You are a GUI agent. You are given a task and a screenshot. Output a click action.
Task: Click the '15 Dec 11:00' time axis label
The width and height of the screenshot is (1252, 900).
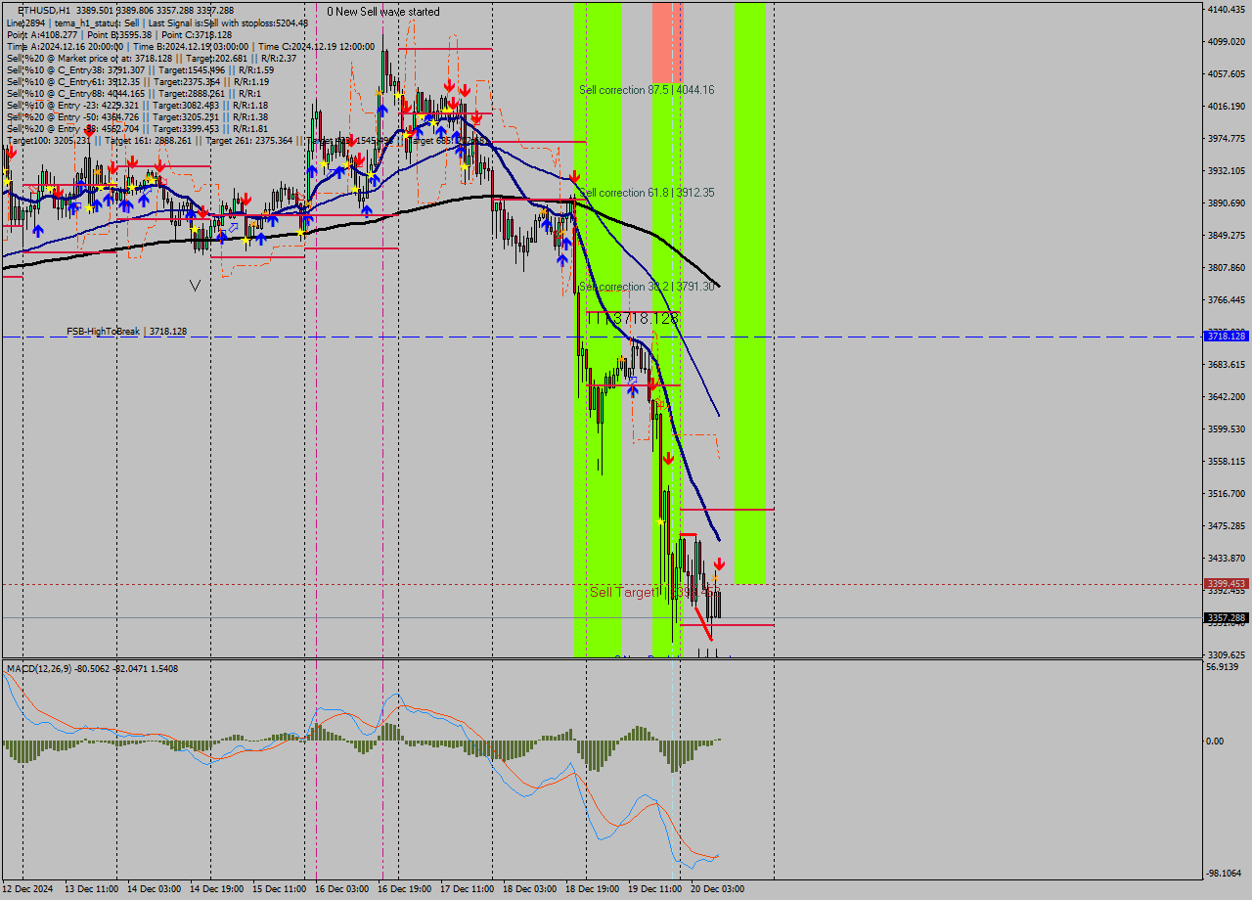[x=279, y=889]
